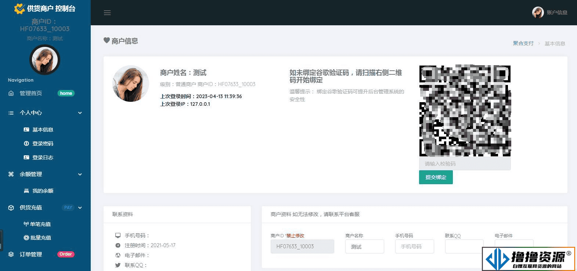Viewport: 577px width, 271px height.
Task: Collapse the 个人中心 section chevron
Action: click(80, 113)
